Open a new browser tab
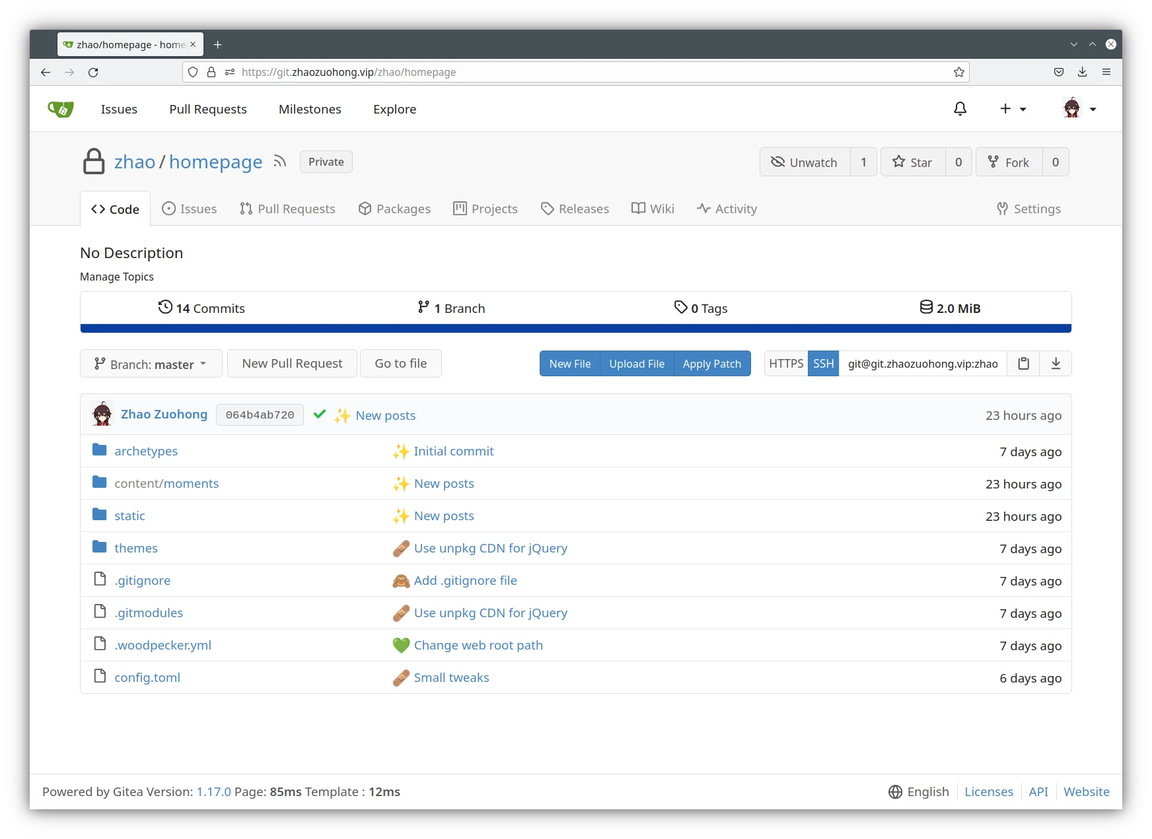This screenshot has width=1152, height=839. pos(218,45)
